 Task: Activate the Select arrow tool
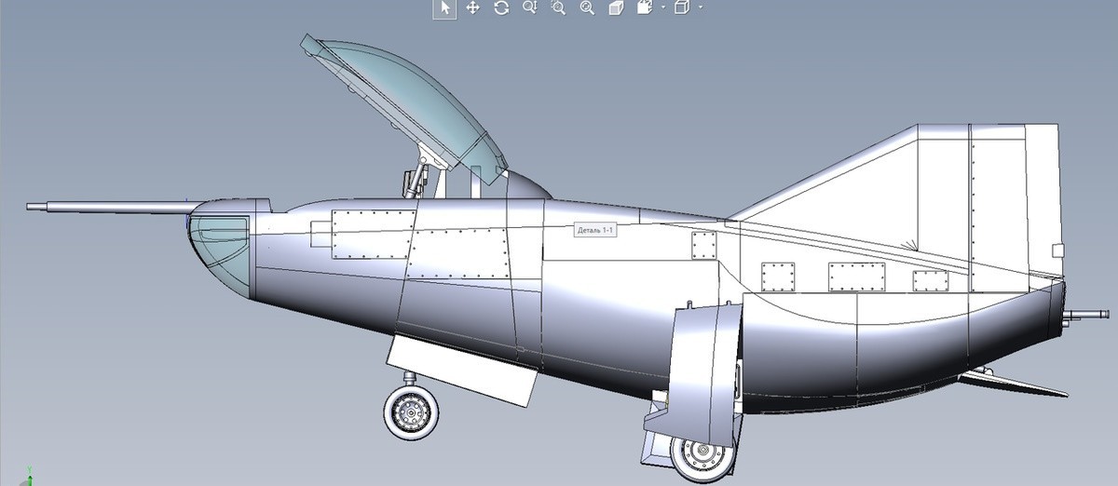(444, 8)
